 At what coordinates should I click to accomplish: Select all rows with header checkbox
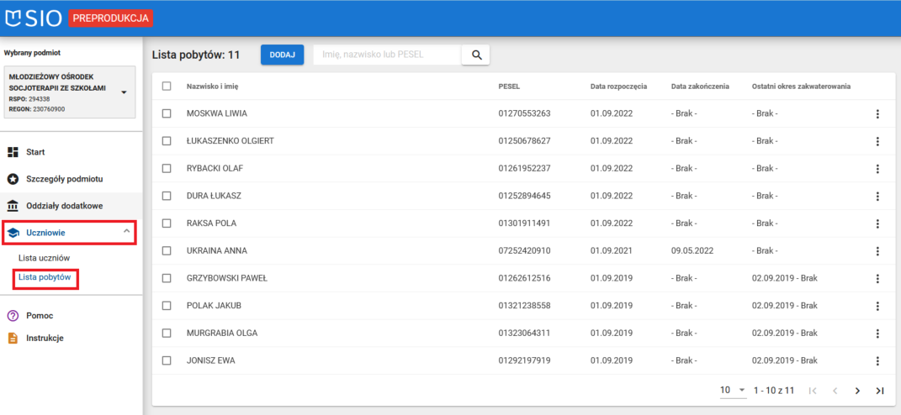tap(167, 86)
